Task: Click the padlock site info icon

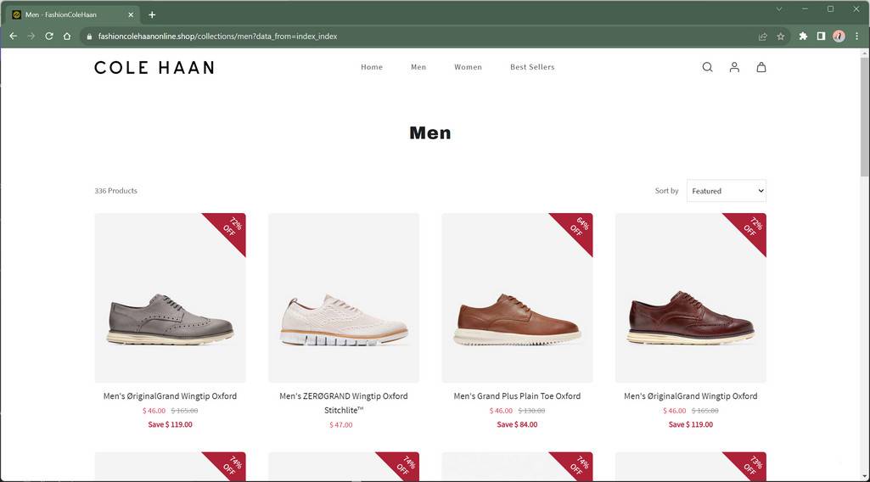Action: pos(89,36)
